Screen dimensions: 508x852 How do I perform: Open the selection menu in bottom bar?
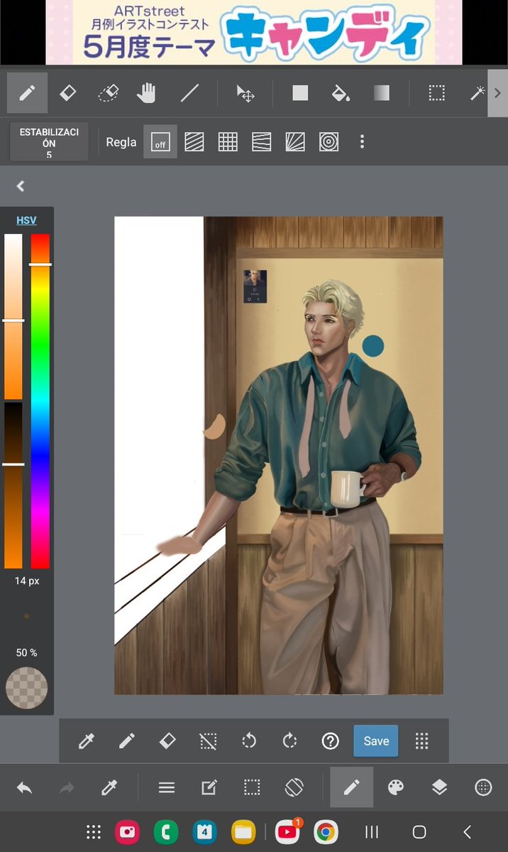252,787
